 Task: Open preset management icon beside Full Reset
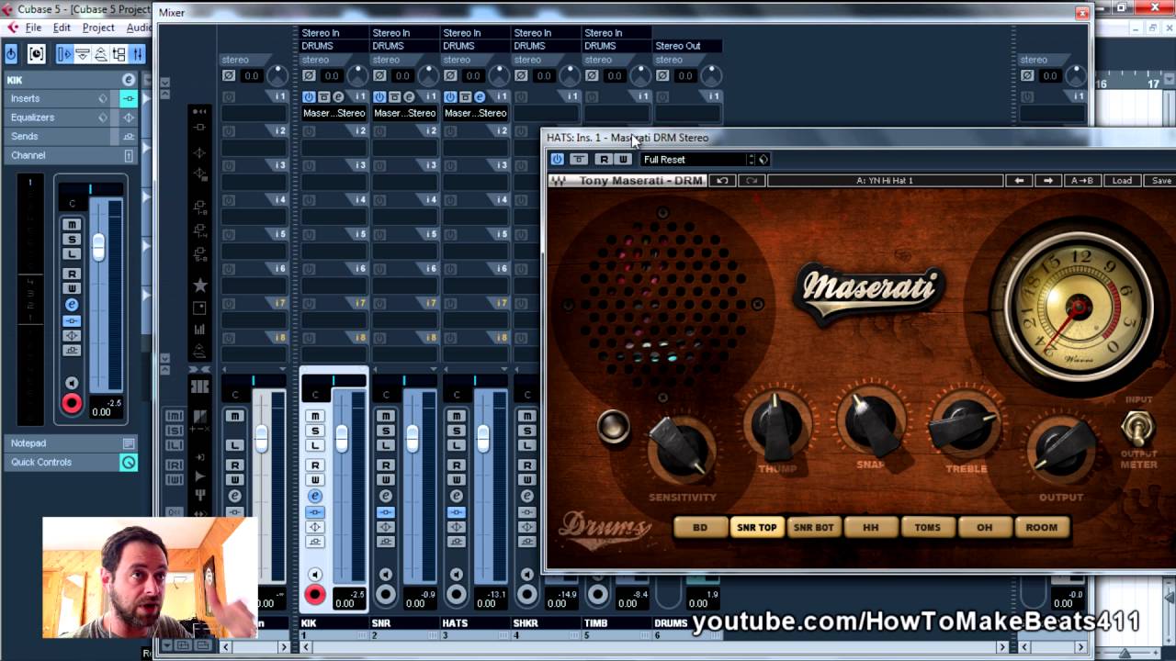coord(763,160)
